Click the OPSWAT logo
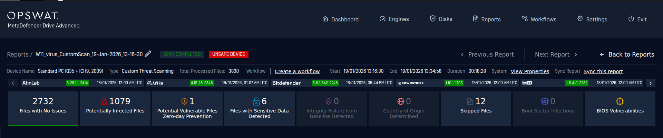The height and width of the screenshot is (138, 663). [x=33, y=16]
